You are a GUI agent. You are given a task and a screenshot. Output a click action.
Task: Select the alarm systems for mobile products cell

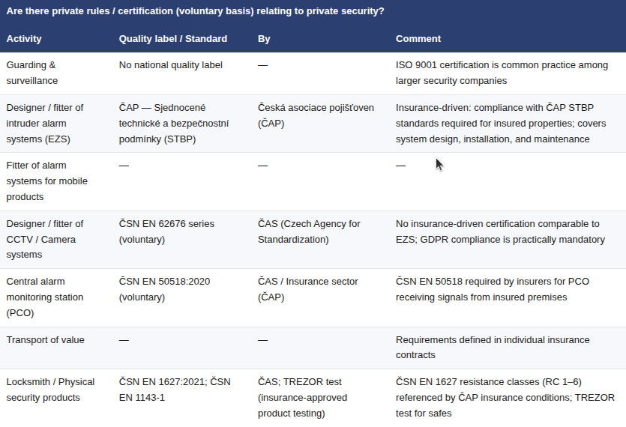pyautogui.click(x=46, y=181)
